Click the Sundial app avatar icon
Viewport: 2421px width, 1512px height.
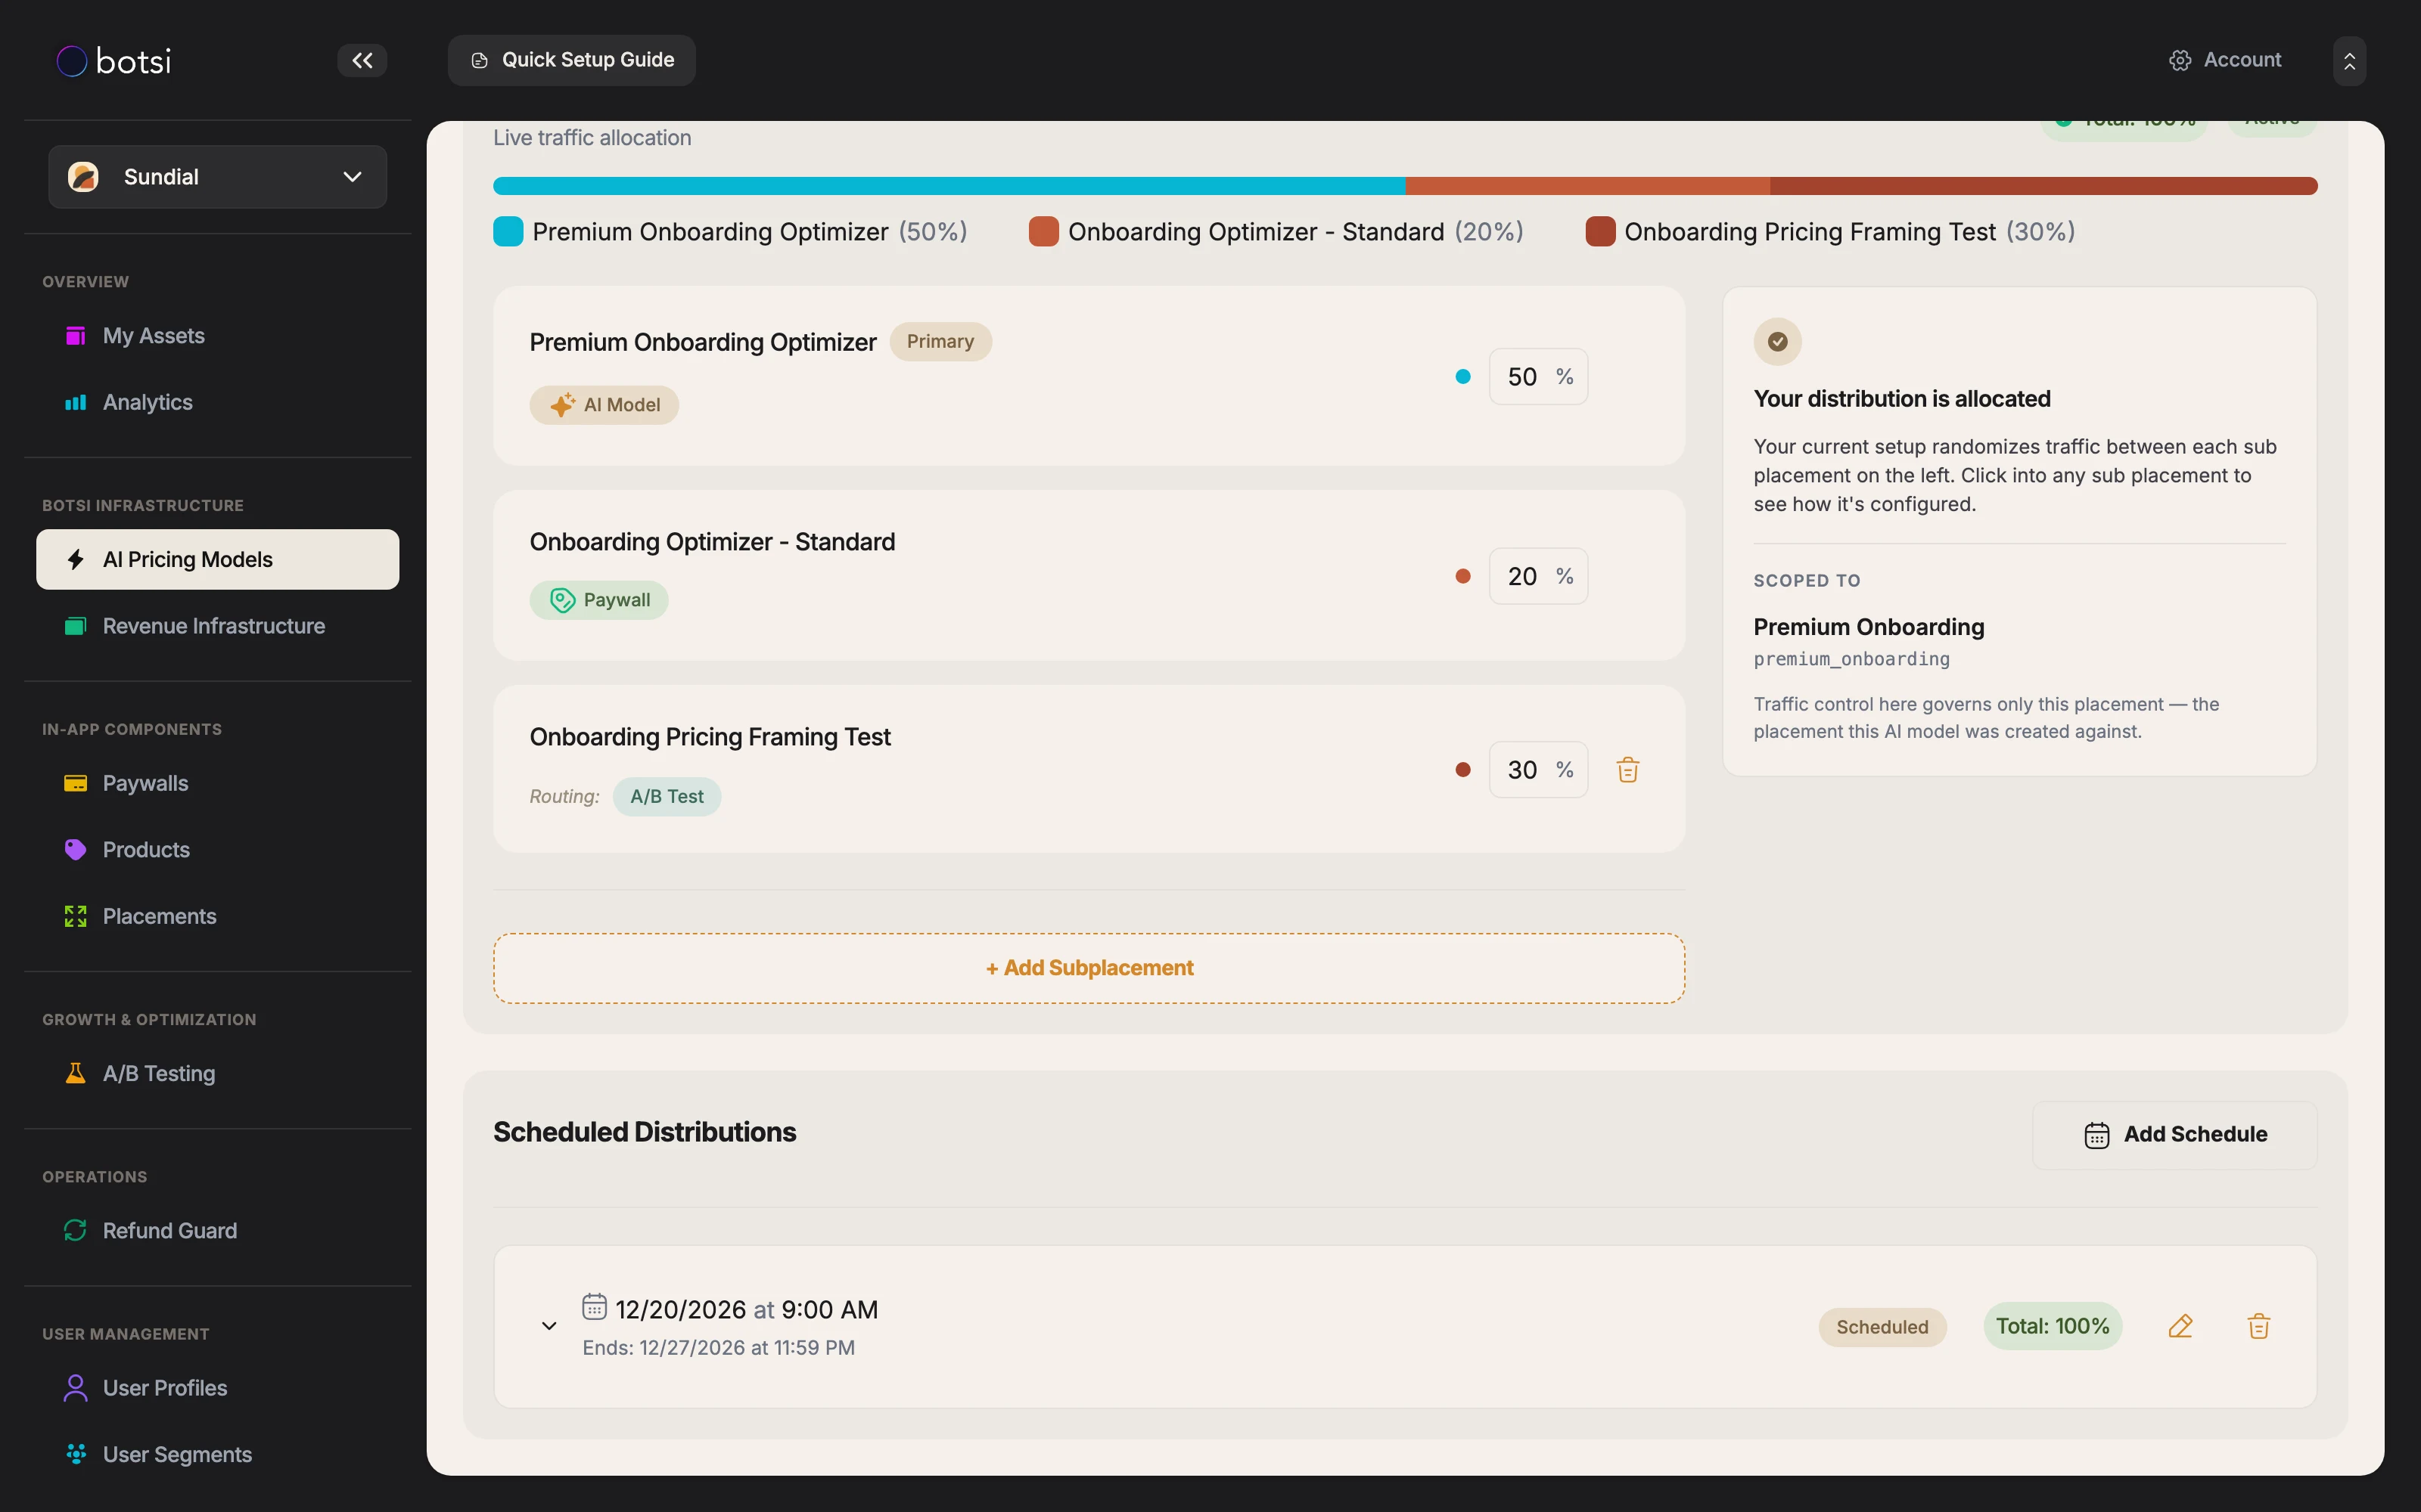click(83, 177)
